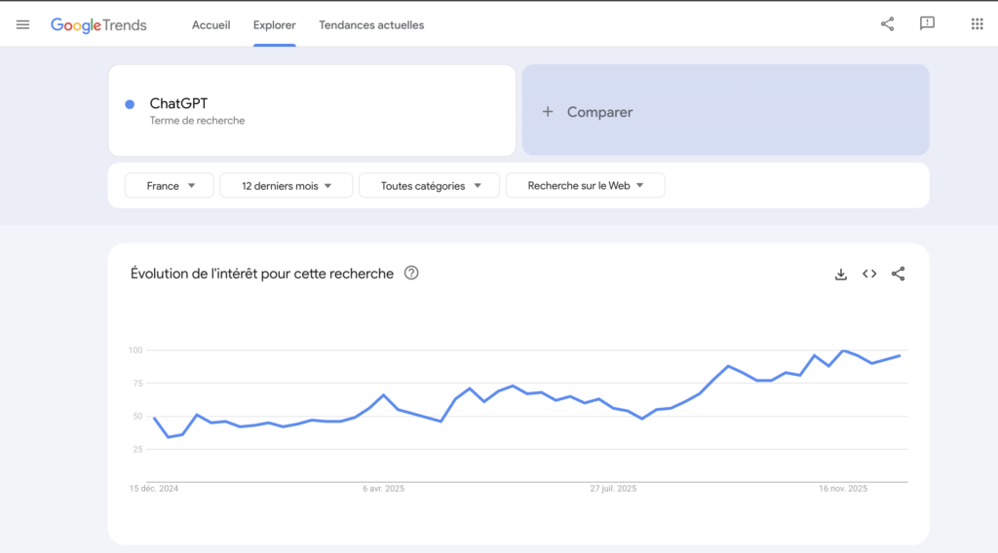
Task: Click the blue ChatGPT term dot
Action: pos(130,104)
